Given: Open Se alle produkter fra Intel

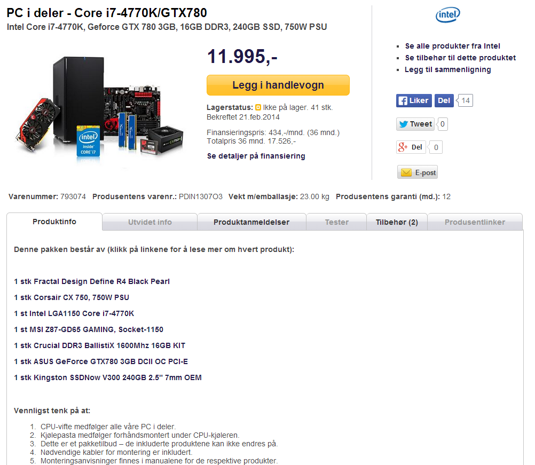Looking at the screenshot, I should (x=452, y=46).
